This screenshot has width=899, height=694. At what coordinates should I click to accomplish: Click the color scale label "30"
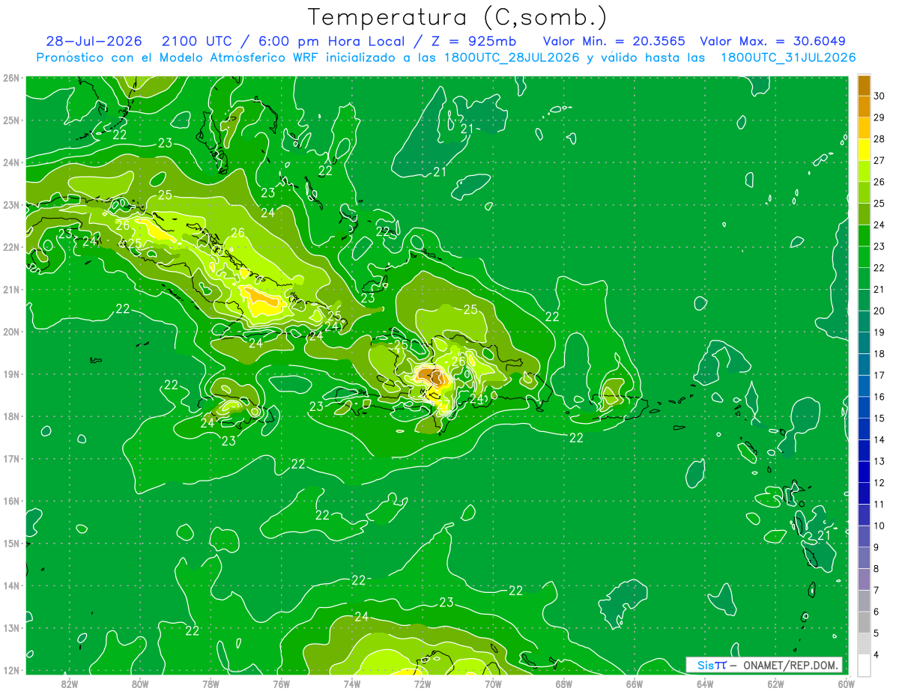click(x=880, y=96)
